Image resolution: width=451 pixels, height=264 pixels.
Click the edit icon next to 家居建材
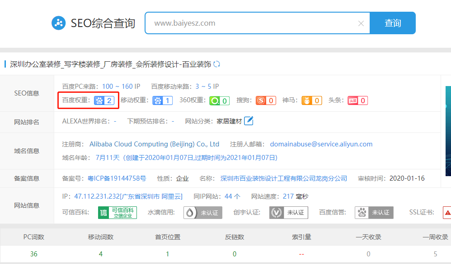click(249, 121)
